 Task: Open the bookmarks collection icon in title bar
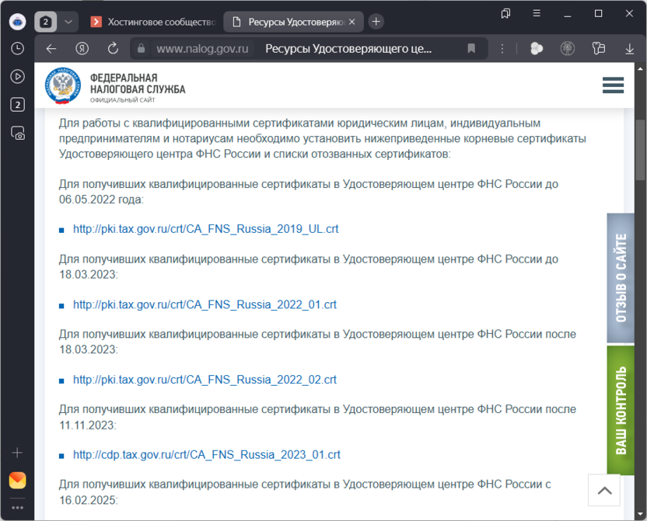[x=505, y=14]
